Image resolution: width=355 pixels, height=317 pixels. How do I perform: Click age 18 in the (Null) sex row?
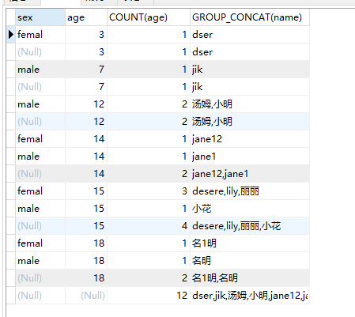86,278
